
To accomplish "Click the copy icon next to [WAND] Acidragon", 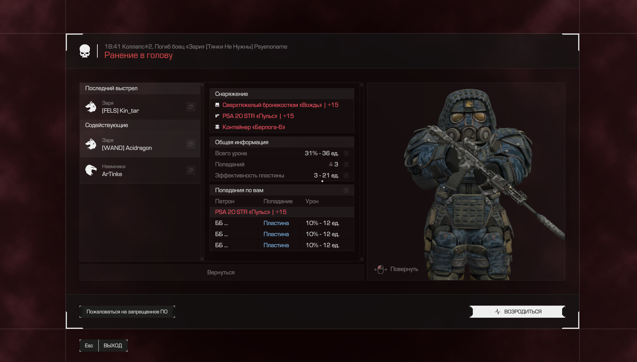I will 190,144.
